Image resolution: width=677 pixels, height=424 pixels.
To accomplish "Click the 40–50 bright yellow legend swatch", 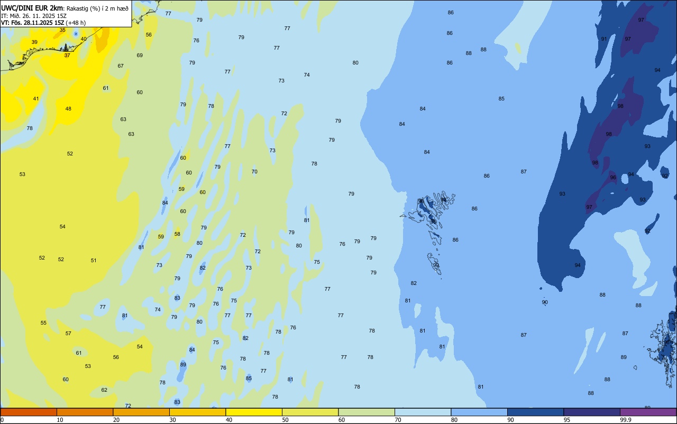I will point(254,412).
